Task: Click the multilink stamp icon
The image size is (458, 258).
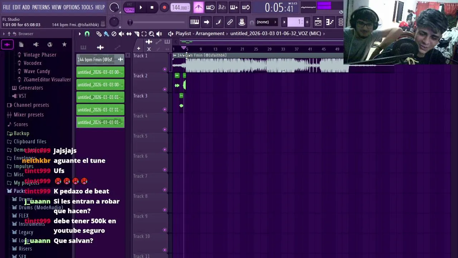Action: pos(242,22)
